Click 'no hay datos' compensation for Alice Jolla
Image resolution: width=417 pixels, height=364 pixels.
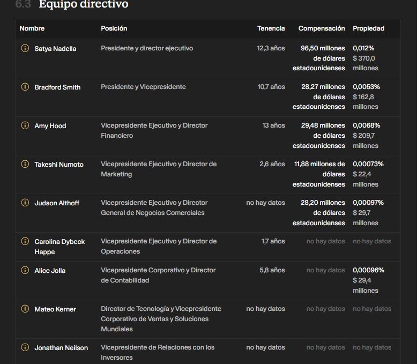point(325,270)
